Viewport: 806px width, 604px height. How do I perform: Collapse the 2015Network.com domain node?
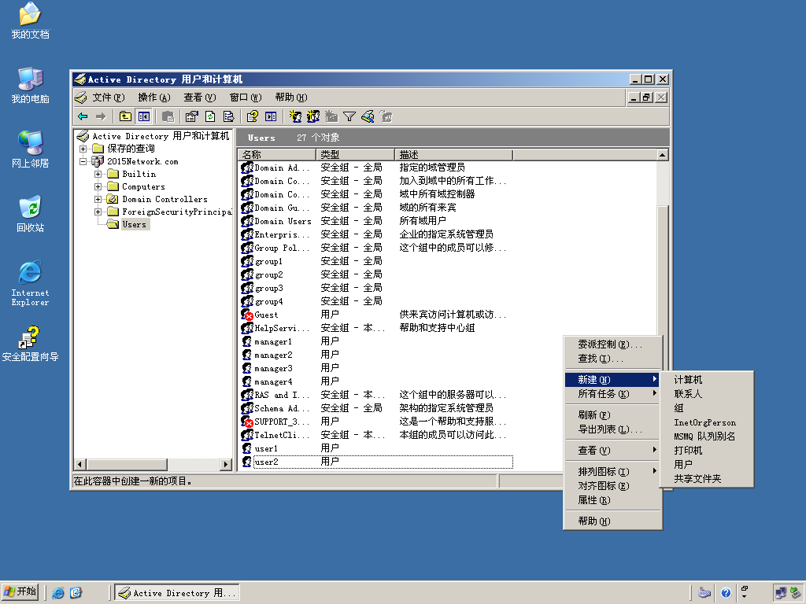[x=83, y=161]
